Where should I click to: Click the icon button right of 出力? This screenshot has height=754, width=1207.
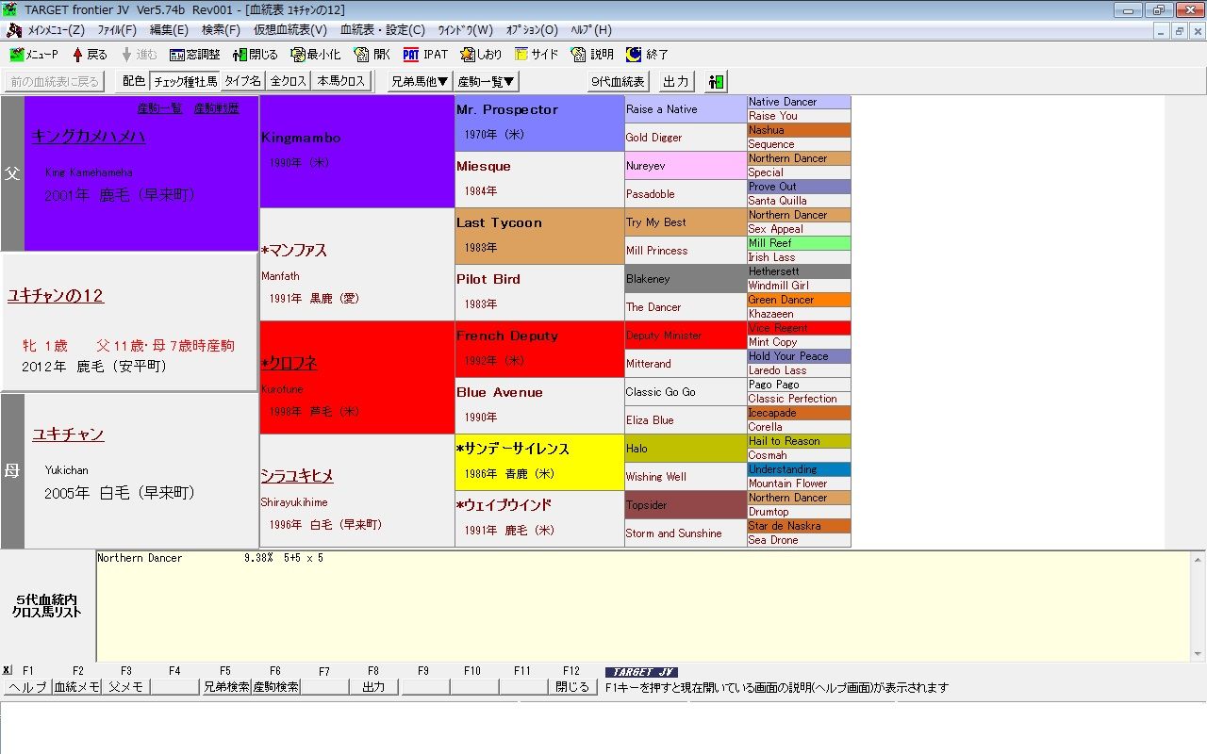point(716,82)
